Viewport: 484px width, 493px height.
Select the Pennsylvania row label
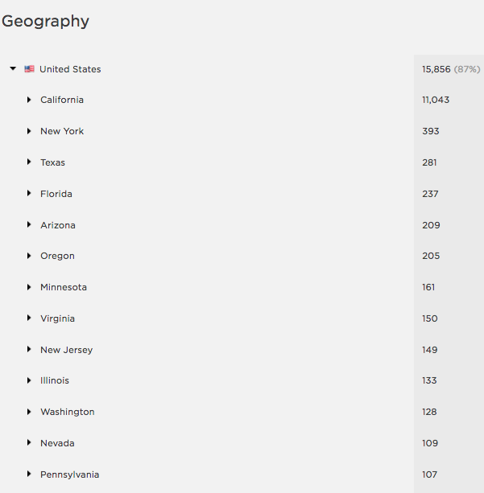pos(70,475)
